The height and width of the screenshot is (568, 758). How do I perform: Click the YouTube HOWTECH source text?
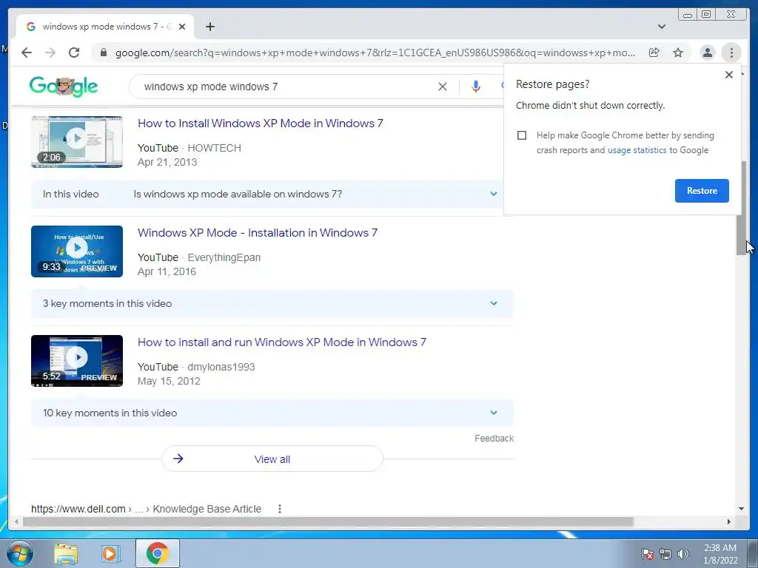coord(189,148)
